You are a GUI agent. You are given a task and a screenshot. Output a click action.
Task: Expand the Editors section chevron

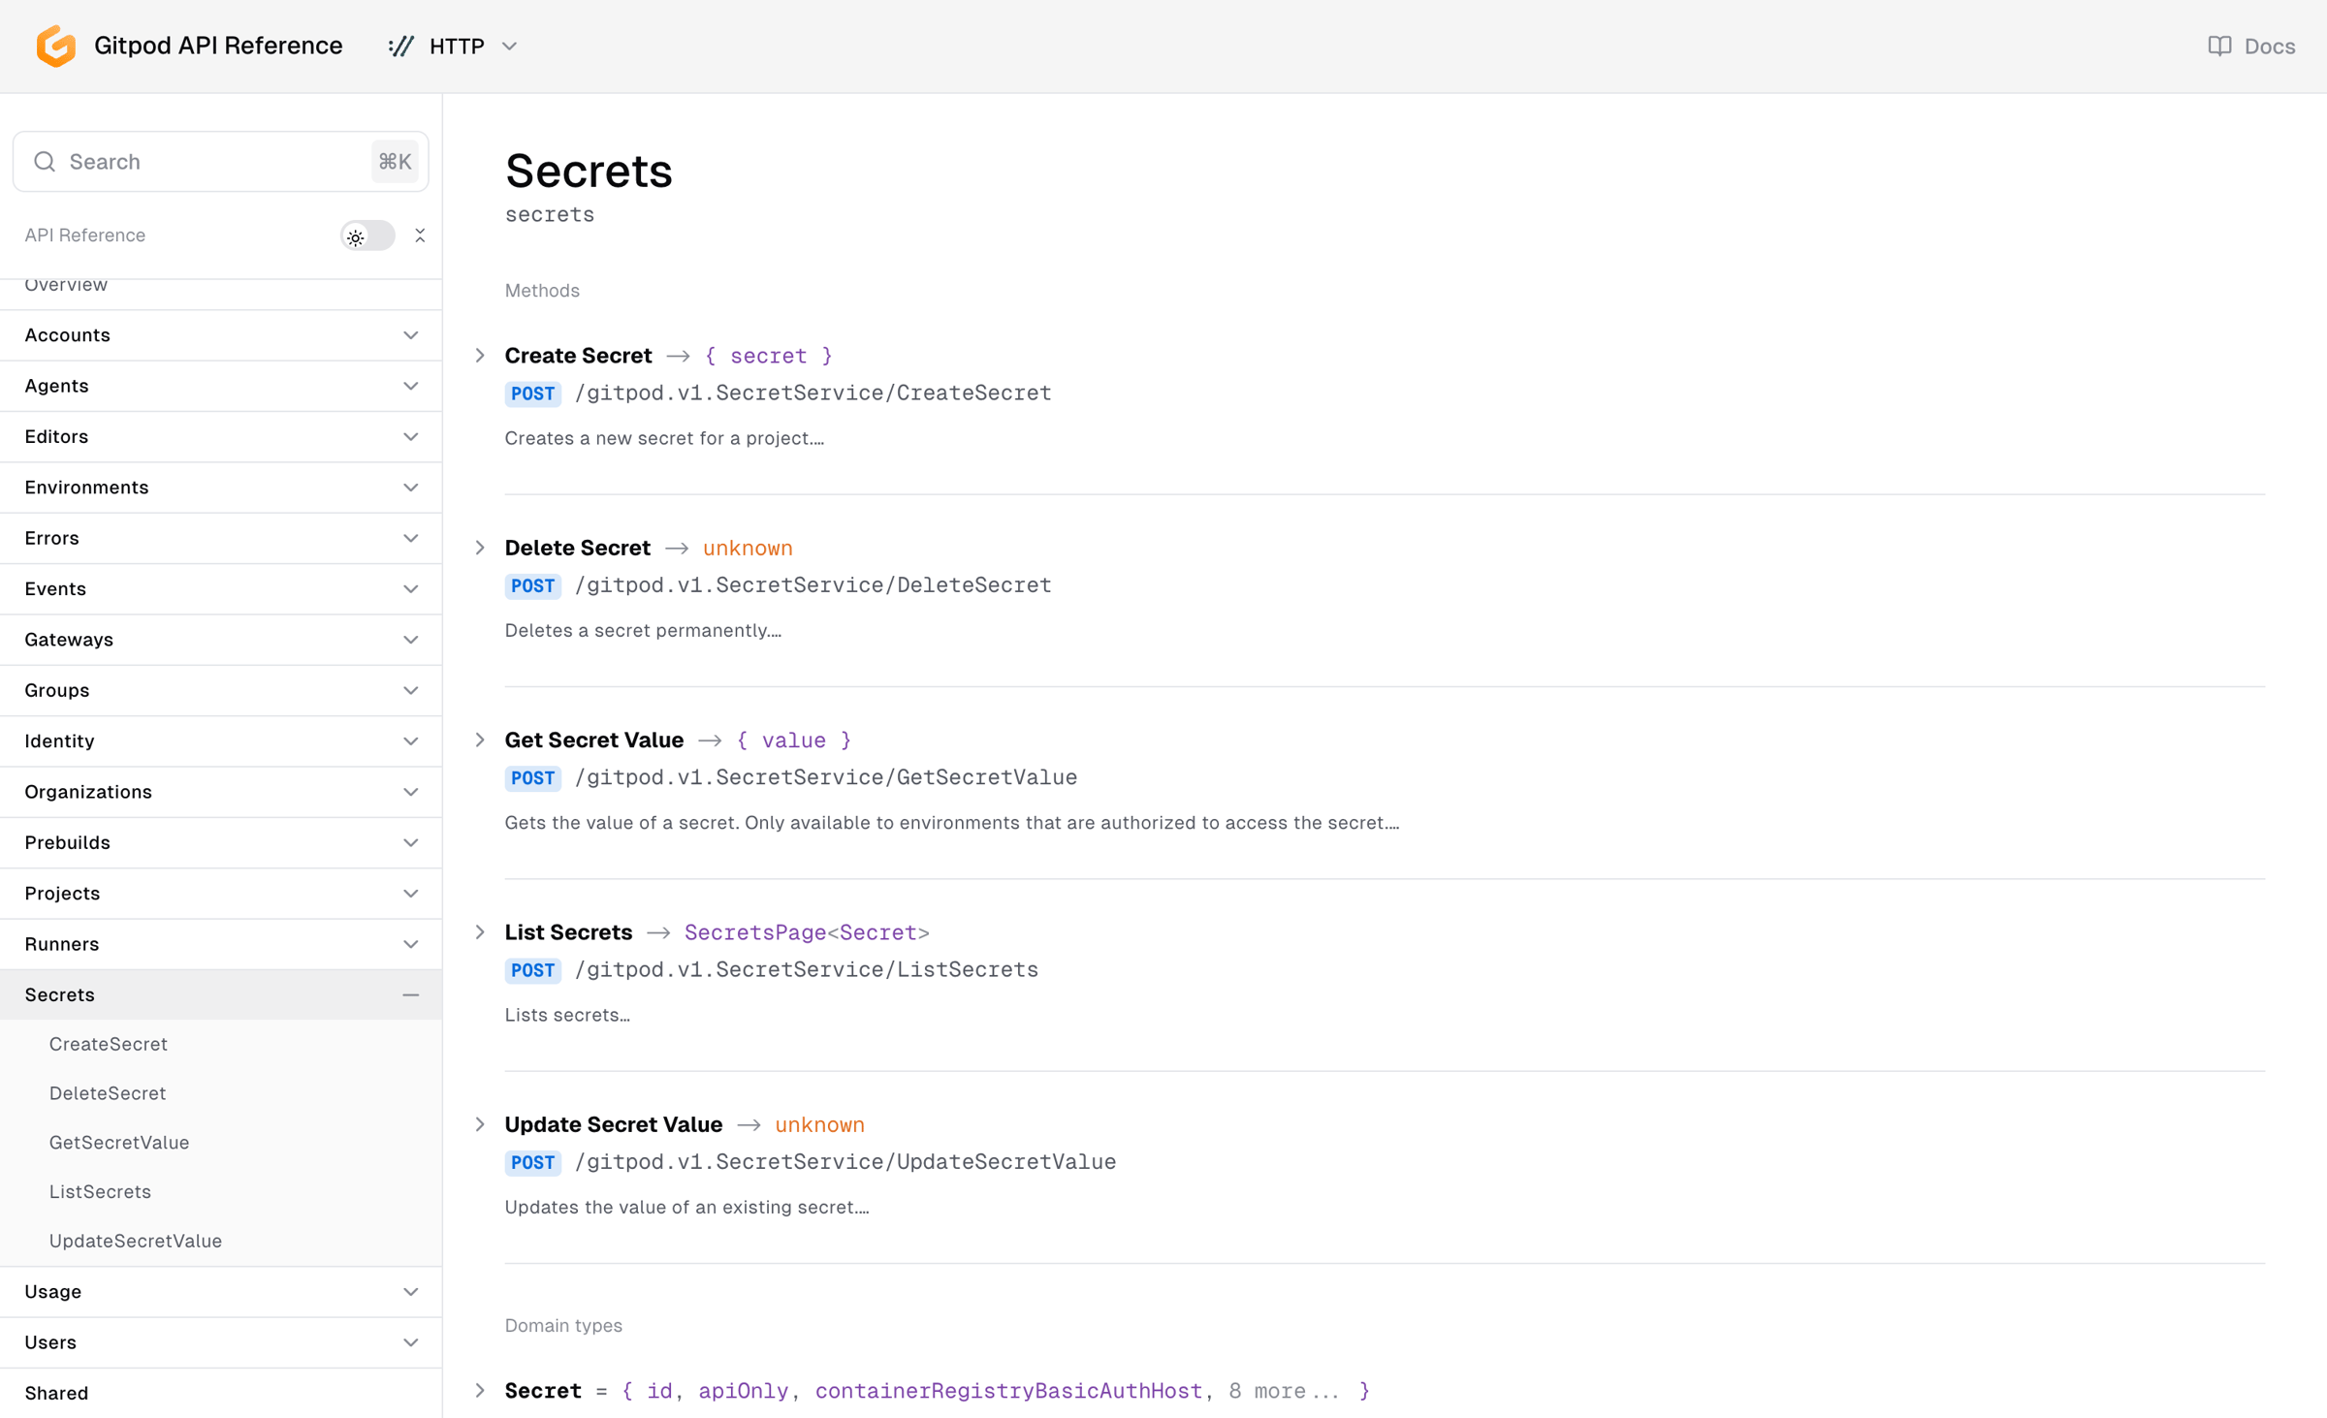click(410, 437)
